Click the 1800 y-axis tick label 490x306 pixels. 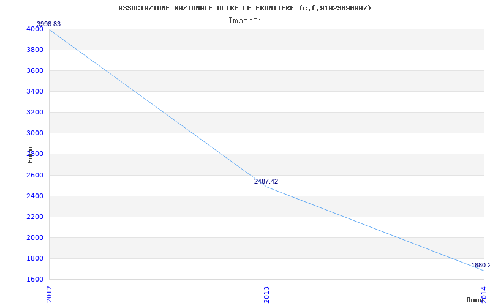coord(35,258)
